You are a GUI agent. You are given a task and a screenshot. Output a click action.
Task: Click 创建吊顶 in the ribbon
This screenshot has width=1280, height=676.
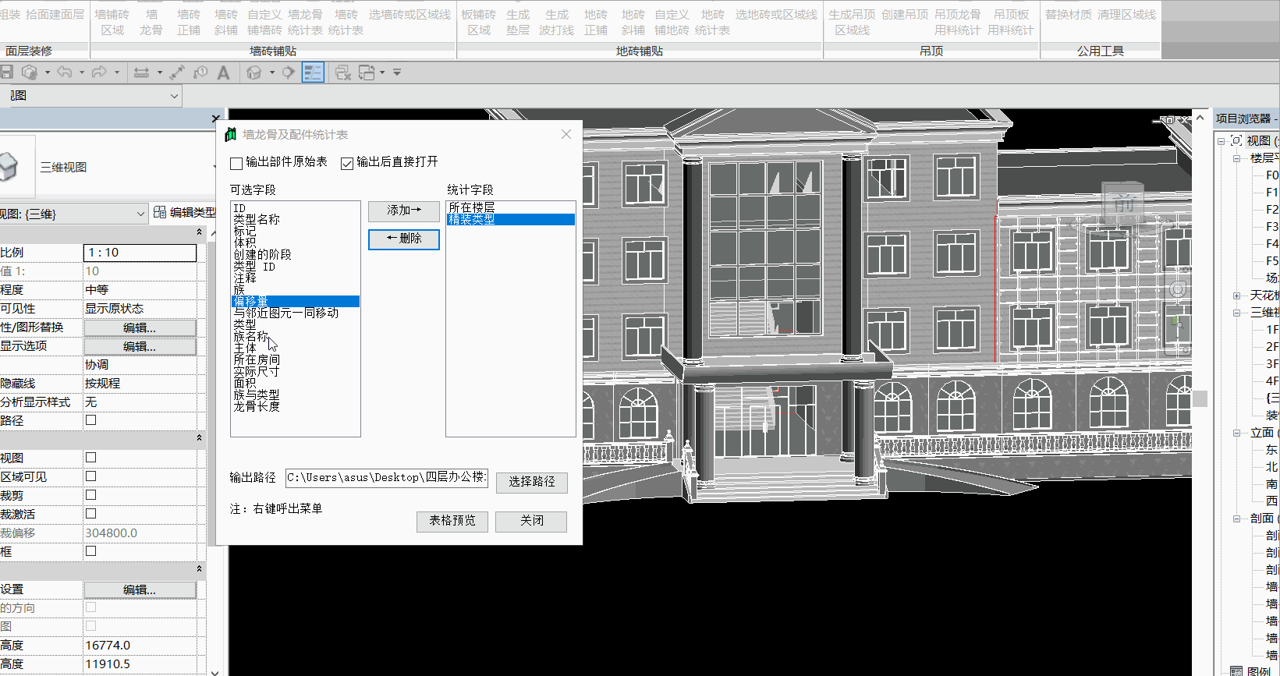[905, 15]
